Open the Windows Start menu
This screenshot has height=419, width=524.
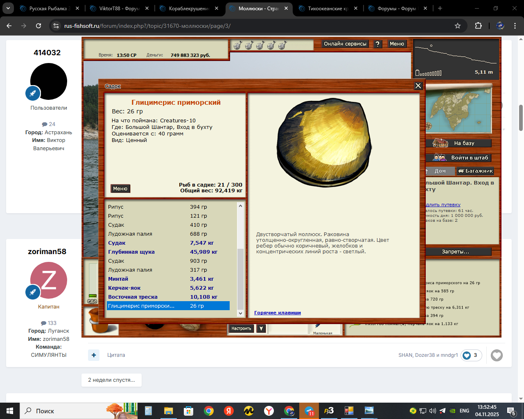tap(10, 411)
